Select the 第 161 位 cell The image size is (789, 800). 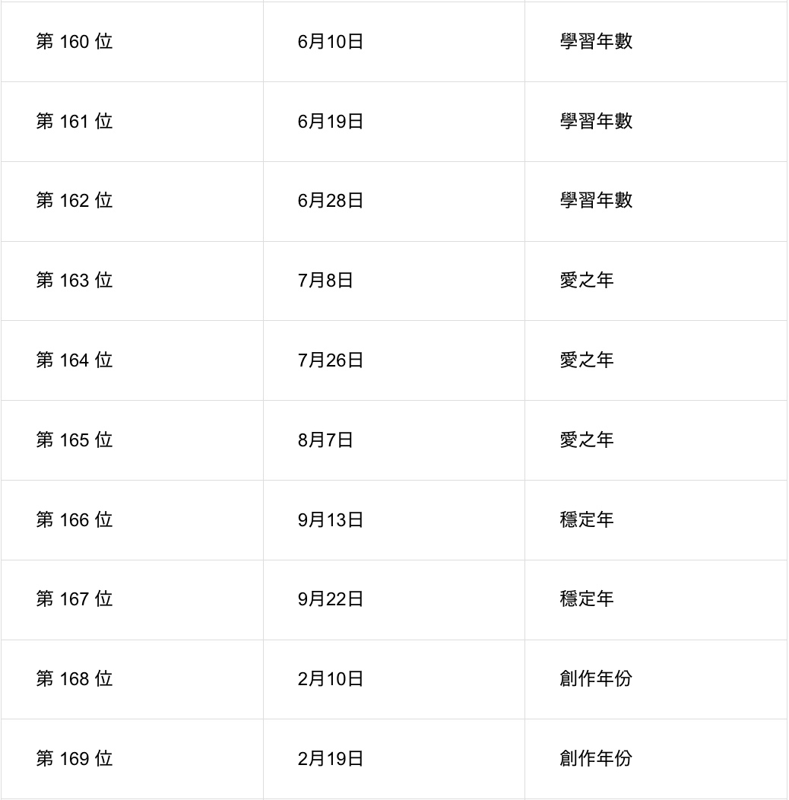[x=74, y=122]
